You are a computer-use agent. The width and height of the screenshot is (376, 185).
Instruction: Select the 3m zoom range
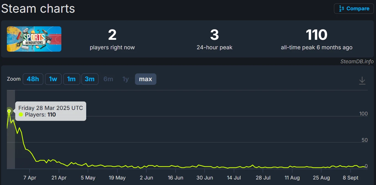[90, 79]
